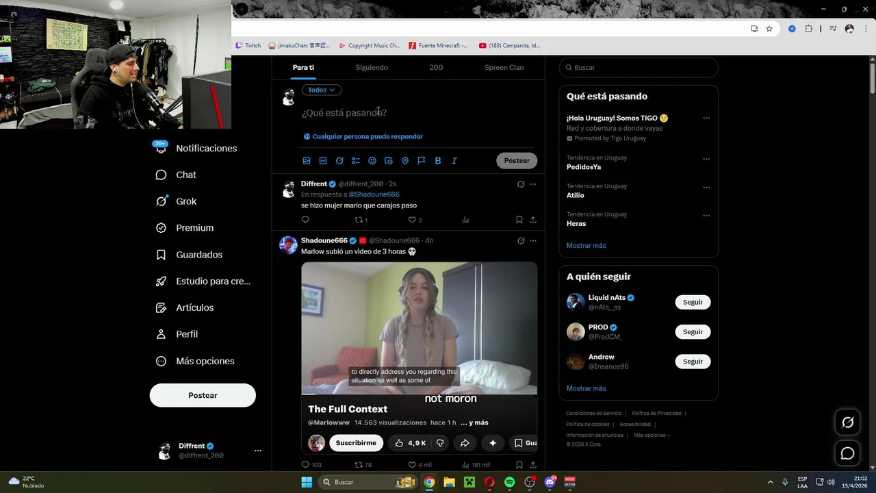
Task: Open options for the Heras trend
Action: coord(706,216)
